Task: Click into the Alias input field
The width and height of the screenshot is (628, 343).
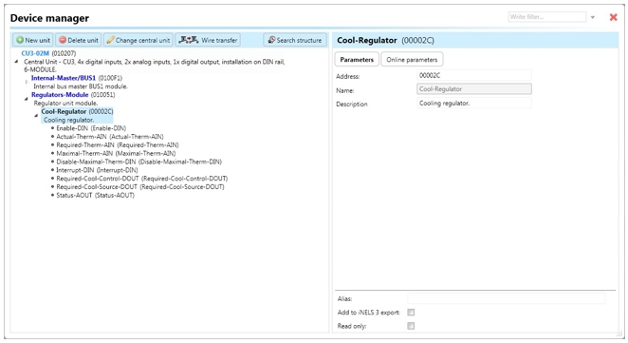Action: [507, 298]
